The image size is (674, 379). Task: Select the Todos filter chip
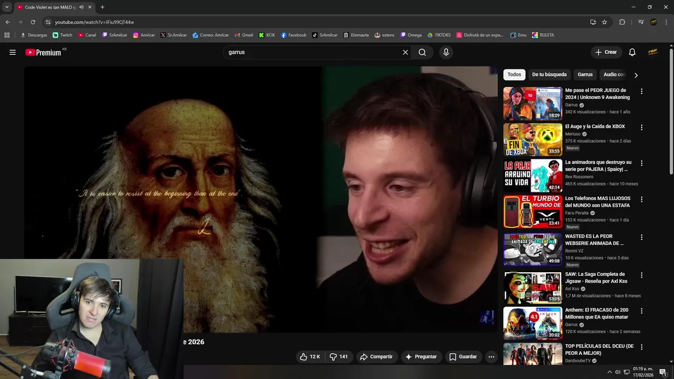tap(514, 75)
